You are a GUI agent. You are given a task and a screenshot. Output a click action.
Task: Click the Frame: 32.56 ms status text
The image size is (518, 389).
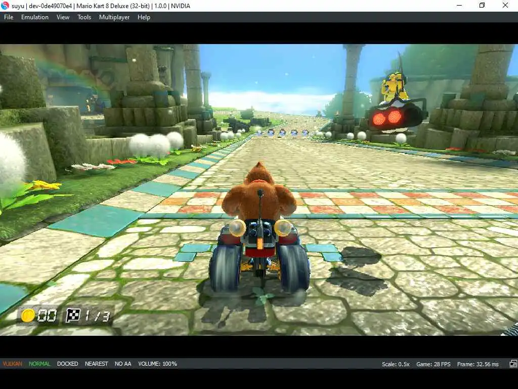[478, 364]
